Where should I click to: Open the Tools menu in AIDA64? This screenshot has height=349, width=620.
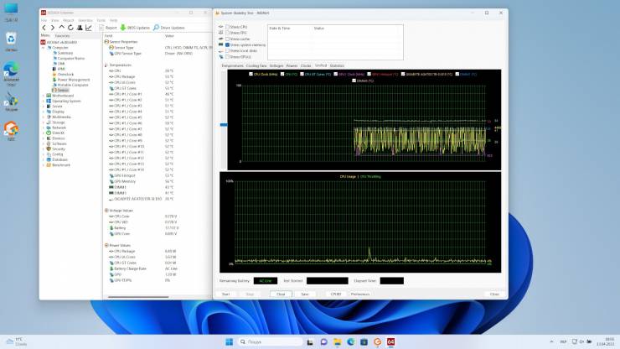click(x=101, y=20)
